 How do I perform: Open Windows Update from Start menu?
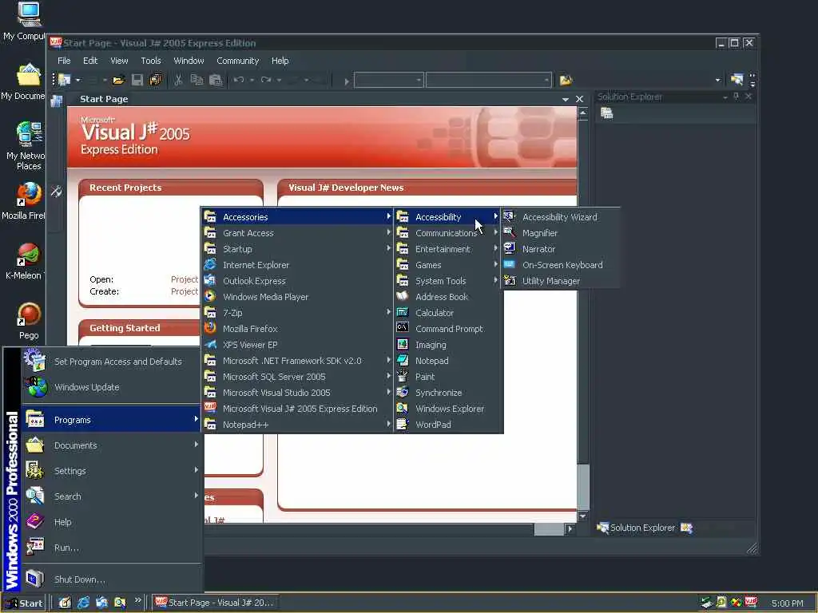click(112, 387)
